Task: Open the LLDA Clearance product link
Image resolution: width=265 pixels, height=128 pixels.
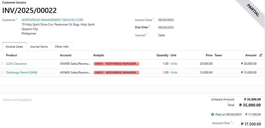Action: click(16, 64)
